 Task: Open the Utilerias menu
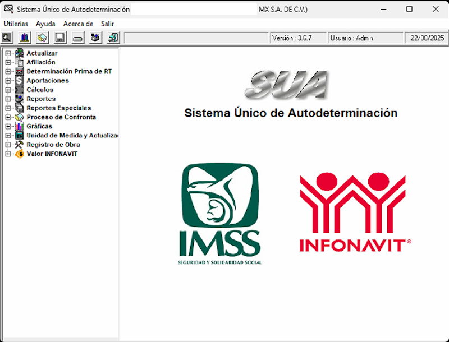click(x=16, y=24)
